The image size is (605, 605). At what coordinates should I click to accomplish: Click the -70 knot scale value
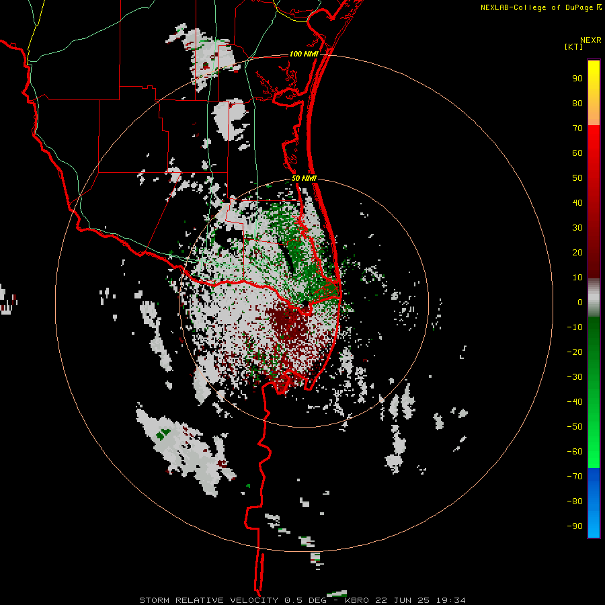pos(575,477)
